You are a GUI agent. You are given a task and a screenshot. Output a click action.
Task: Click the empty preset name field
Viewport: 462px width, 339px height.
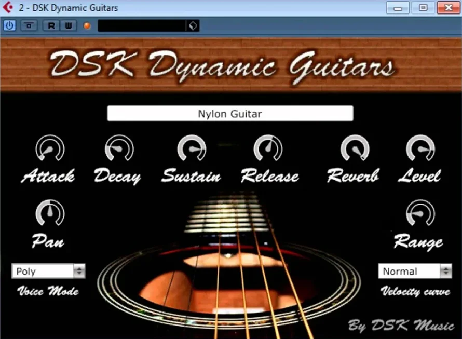click(x=141, y=25)
